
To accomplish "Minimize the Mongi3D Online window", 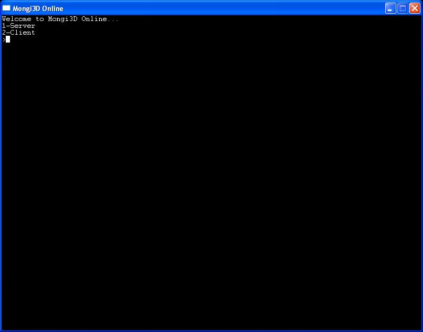I will pyautogui.click(x=390, y=8).
